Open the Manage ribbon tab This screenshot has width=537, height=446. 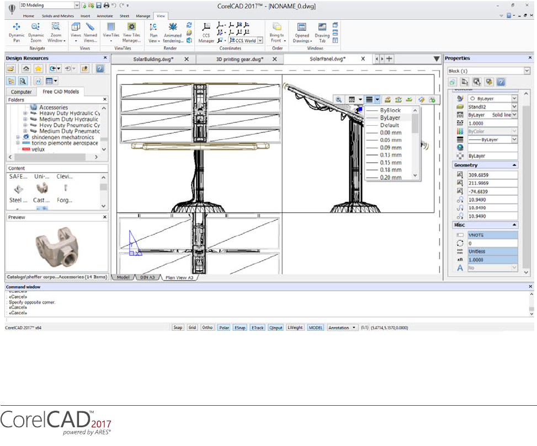point(143,16)
